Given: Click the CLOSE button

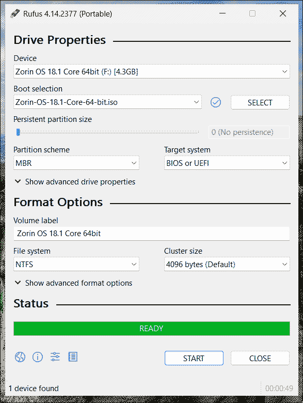Looking at the screenshot, I should (x=260, y=358).
